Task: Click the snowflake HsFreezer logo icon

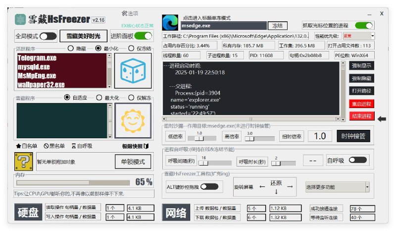Action: click(20, 19)
